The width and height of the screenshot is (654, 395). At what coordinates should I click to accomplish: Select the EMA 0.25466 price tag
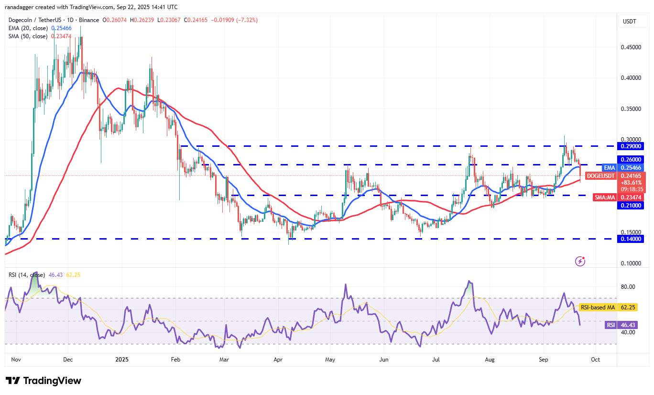(622, 167)
